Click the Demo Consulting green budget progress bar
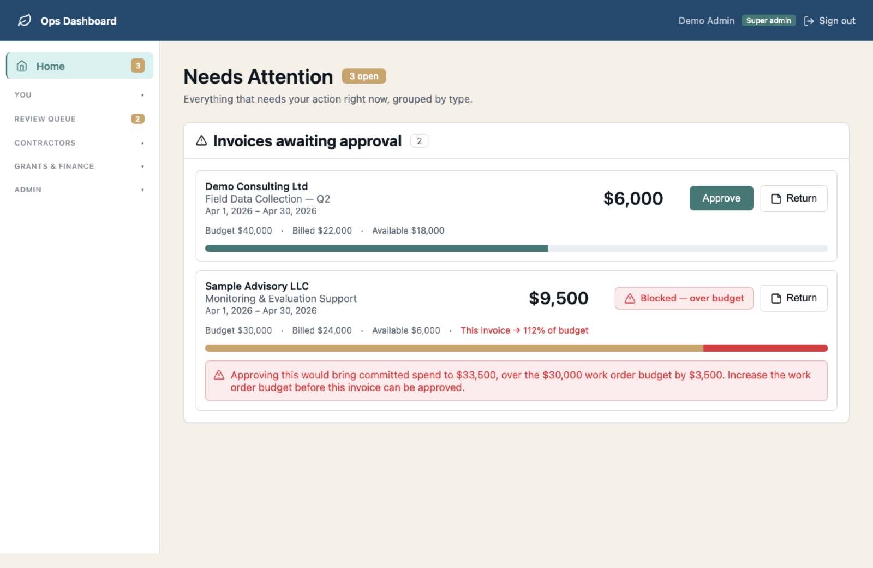 click(376, 248)
